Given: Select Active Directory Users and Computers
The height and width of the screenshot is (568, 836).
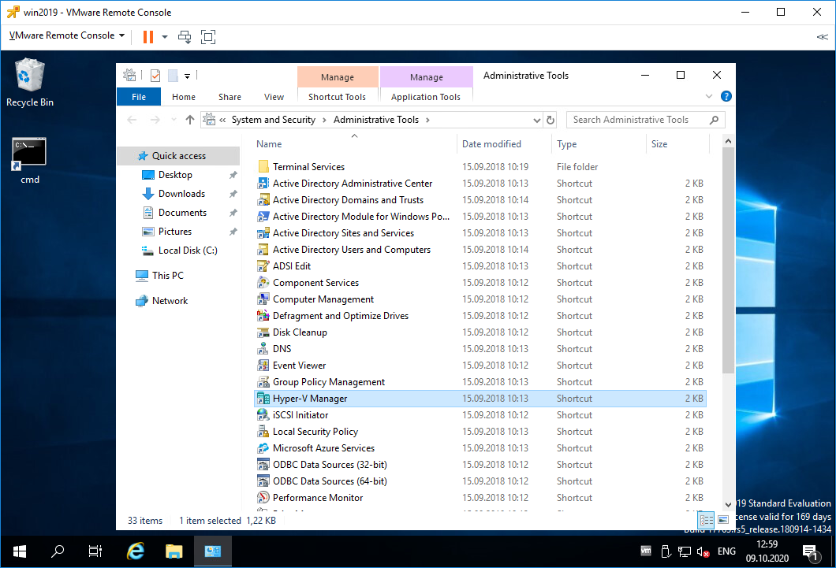Looking at the screenshot, I should (x=480, y=249).
